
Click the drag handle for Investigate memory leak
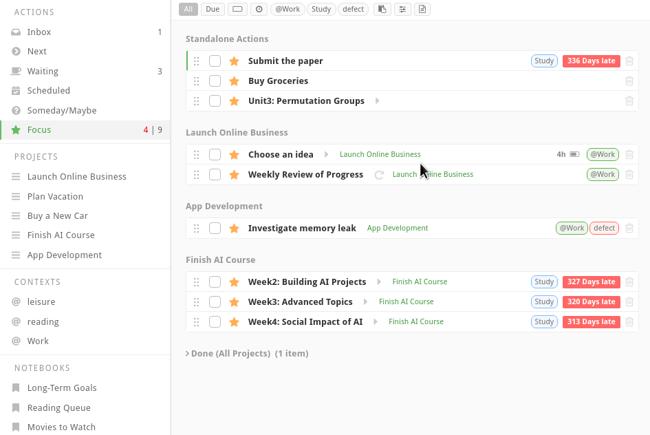(196, 229)
